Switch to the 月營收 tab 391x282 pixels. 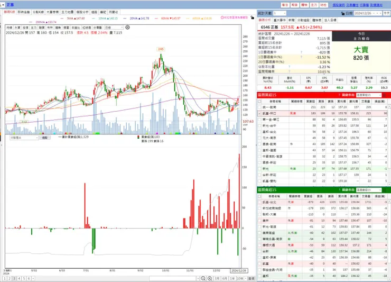click(114, 12)
